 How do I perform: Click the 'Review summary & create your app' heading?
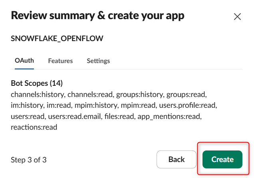97,16
